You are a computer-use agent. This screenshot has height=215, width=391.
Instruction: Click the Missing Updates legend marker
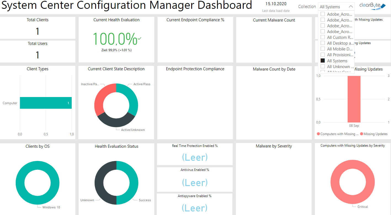coord(361,134)
